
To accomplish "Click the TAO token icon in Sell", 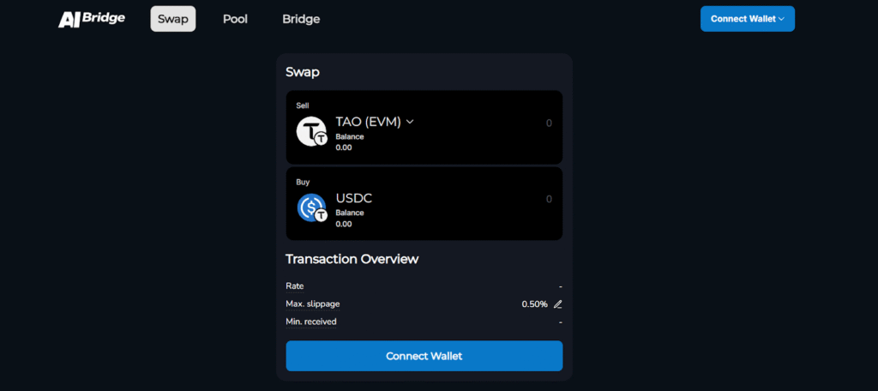I will pos(311,131).
